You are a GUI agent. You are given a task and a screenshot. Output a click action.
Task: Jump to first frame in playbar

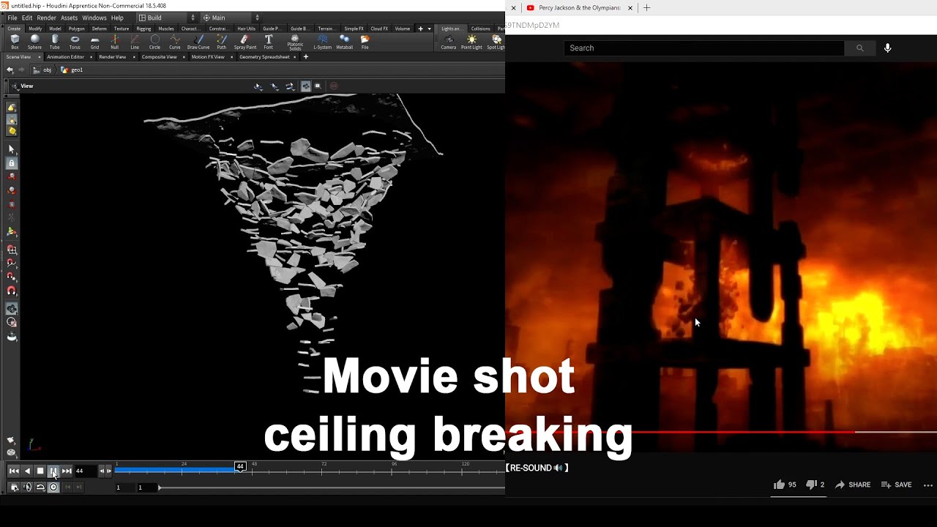13,471
